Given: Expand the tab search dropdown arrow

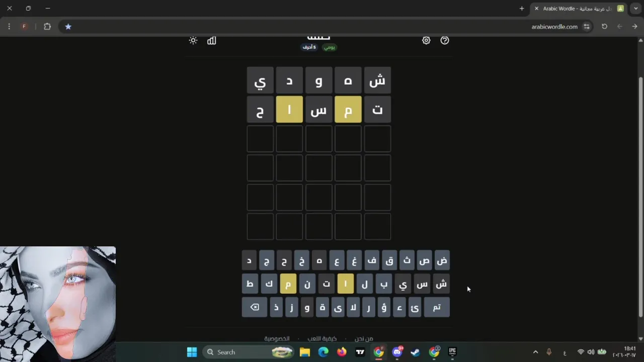Looking at the screenshot, I should pos(636,9).
